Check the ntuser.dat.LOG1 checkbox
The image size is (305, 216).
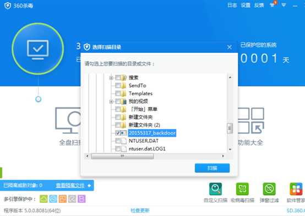tap(118, 149)
